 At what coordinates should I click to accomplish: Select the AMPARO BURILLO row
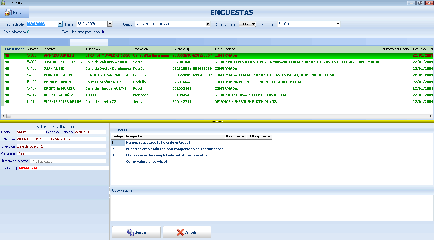click(x=59, y=56)
